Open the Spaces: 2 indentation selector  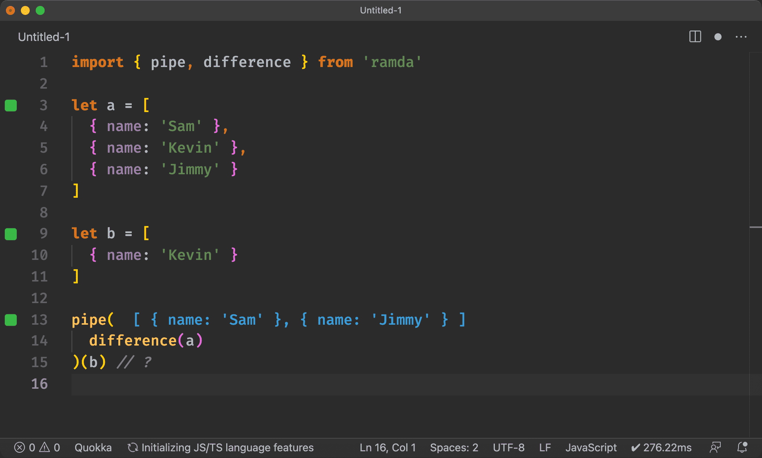coord(454,447)
